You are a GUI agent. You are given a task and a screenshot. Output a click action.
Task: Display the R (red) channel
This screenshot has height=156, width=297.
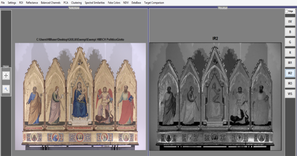(290, 53)
